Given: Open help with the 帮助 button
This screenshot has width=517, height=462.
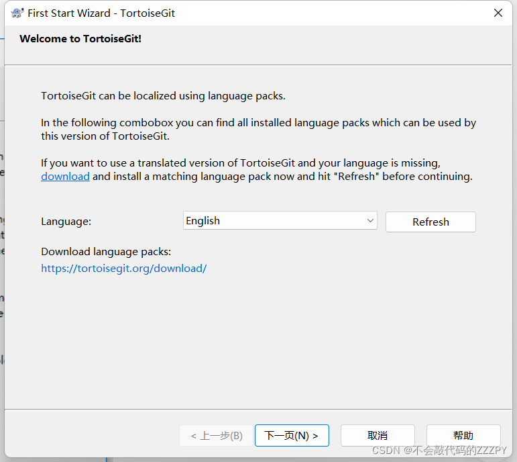Looking at the screenshot, I should [463, 436].
